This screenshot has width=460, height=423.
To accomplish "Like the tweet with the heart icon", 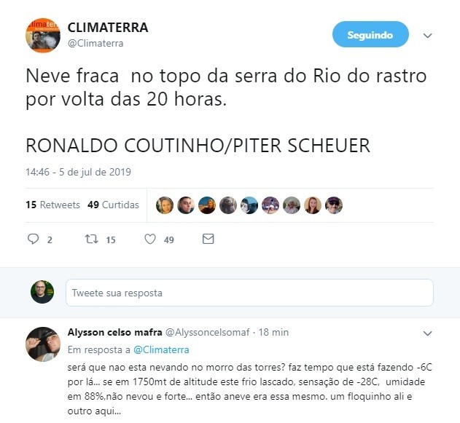I will tap(150, 239).
